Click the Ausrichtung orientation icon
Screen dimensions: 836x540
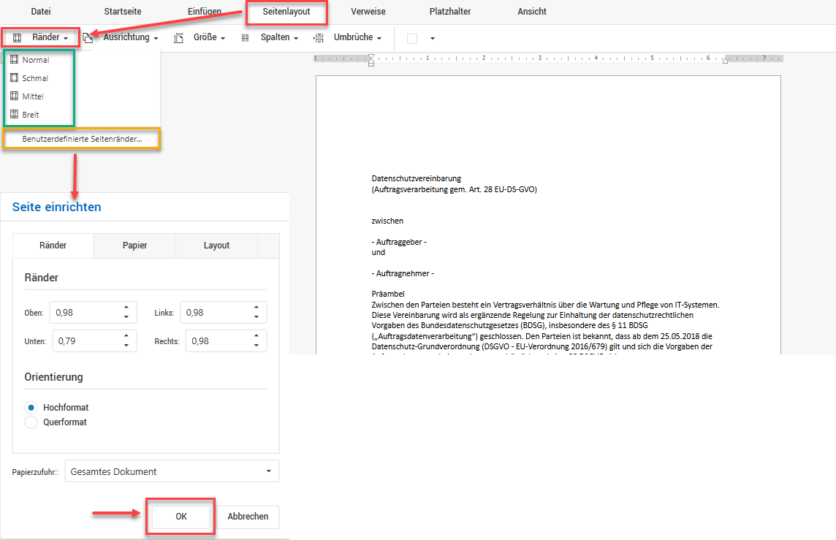click(x=88, y=38)
